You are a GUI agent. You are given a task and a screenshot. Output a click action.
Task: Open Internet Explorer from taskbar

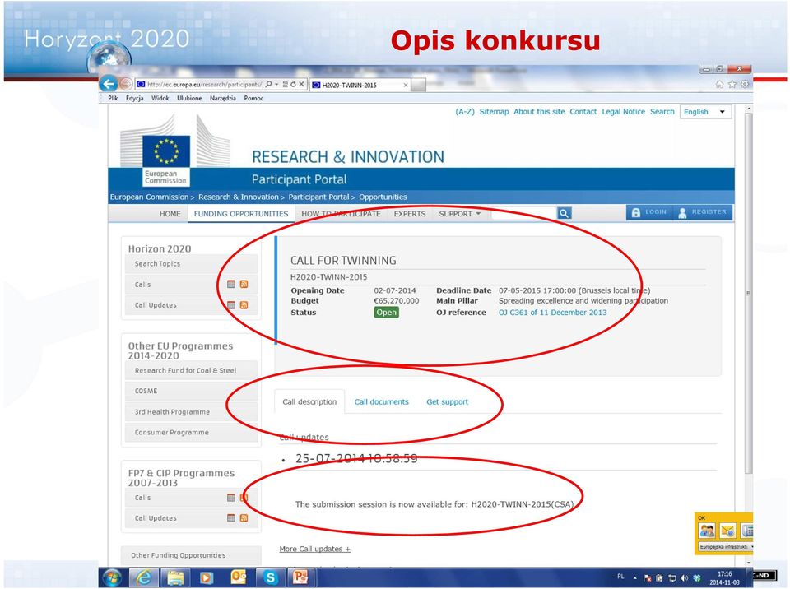[x=144, y=577]
